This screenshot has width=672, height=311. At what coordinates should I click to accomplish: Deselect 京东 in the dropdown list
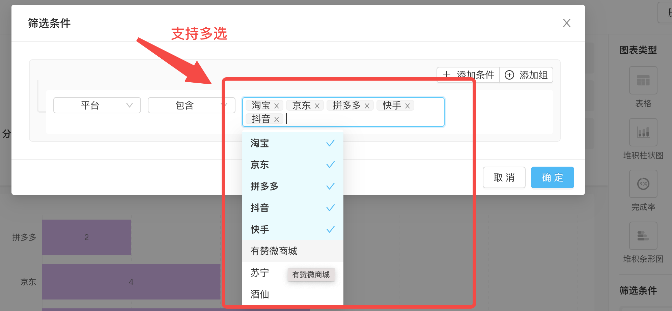293,165
